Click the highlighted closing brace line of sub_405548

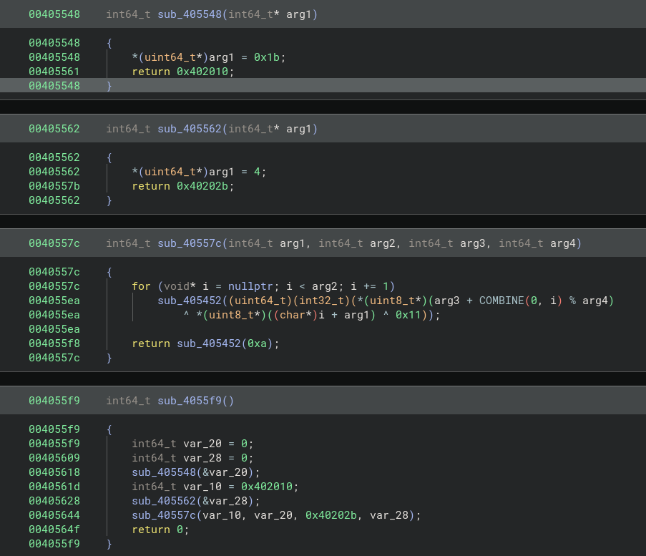(109, 86)
